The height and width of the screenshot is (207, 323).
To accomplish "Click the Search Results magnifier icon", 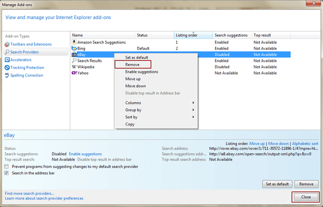I will tap(74, 60).
